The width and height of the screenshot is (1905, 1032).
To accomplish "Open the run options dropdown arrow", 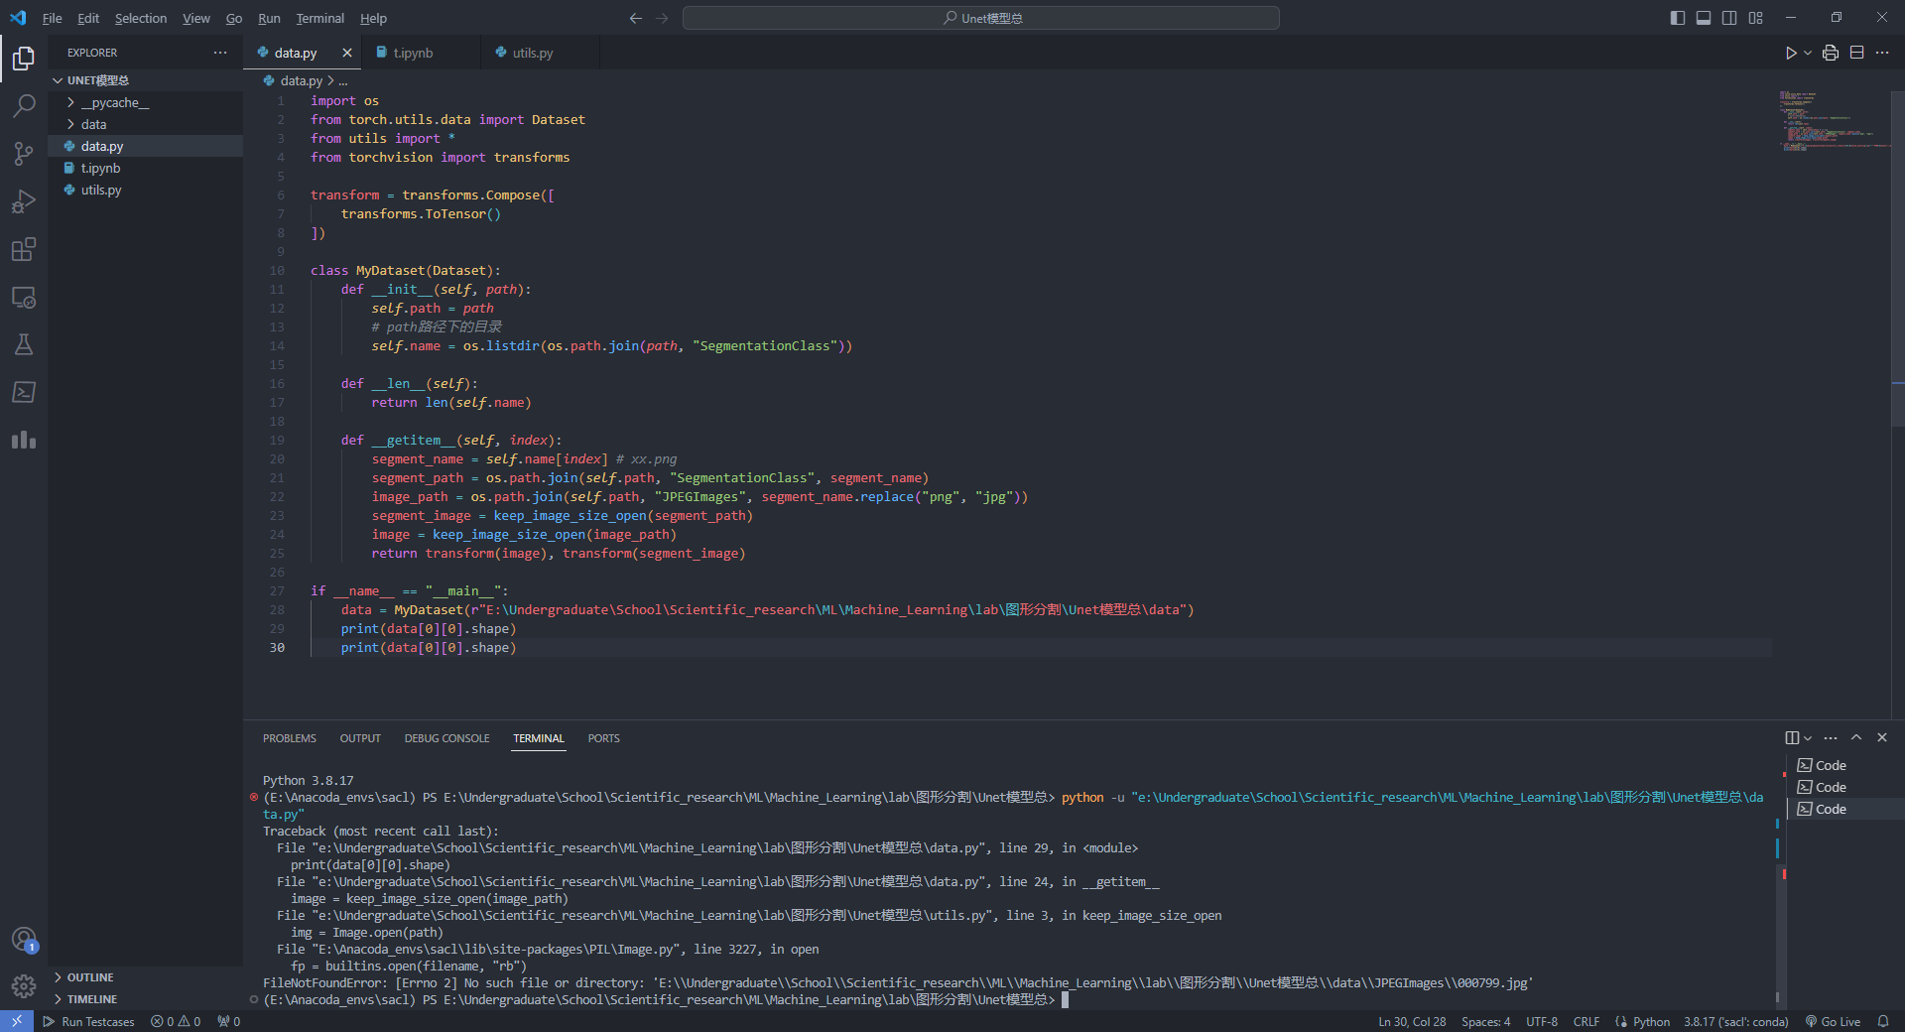I will tap(1808, 53).
